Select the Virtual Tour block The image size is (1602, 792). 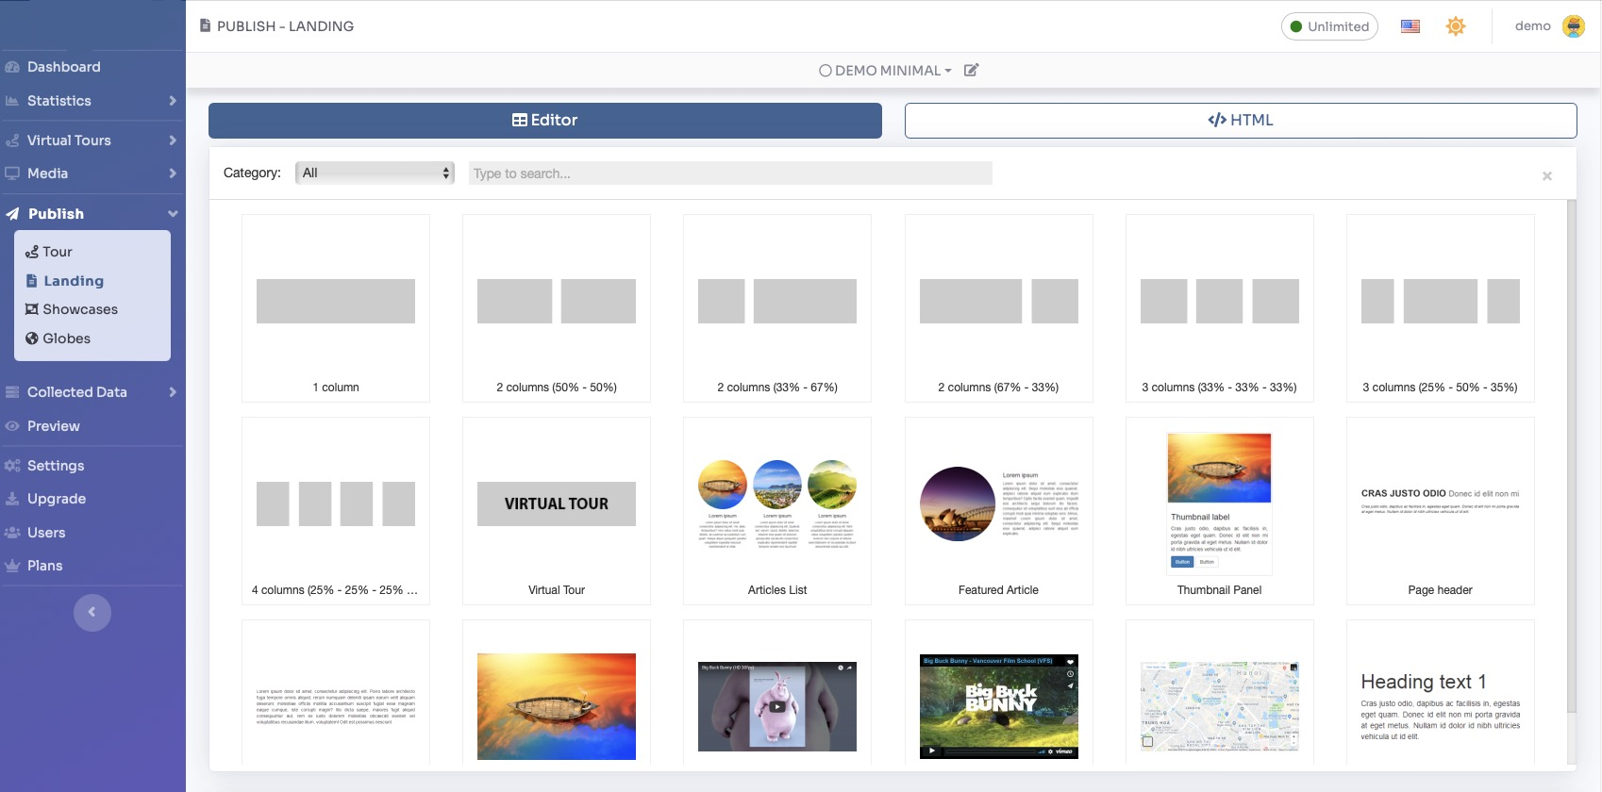557,511
